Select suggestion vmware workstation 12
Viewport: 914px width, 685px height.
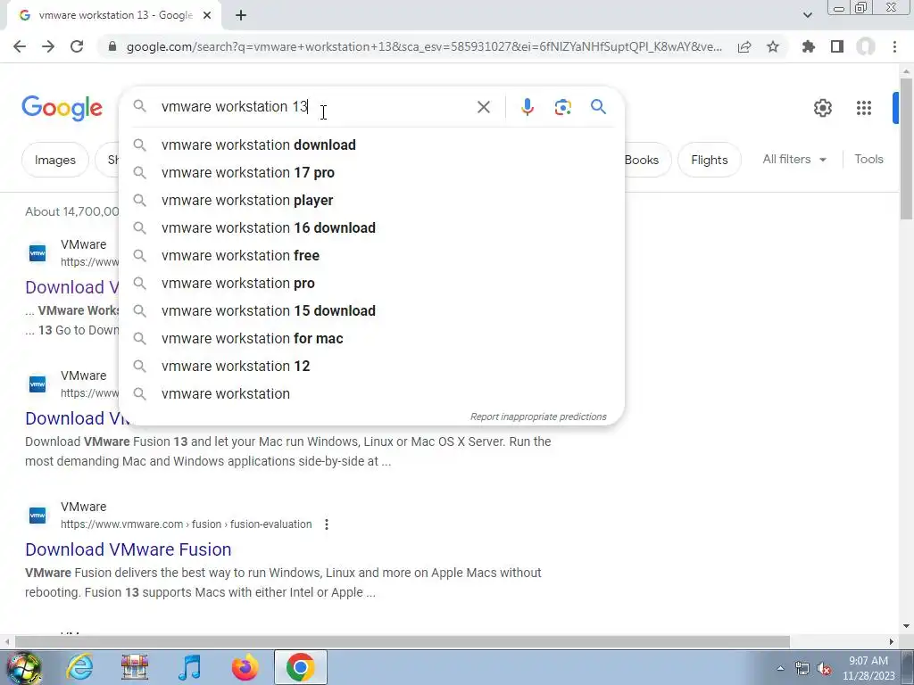(x=371, y=367)
